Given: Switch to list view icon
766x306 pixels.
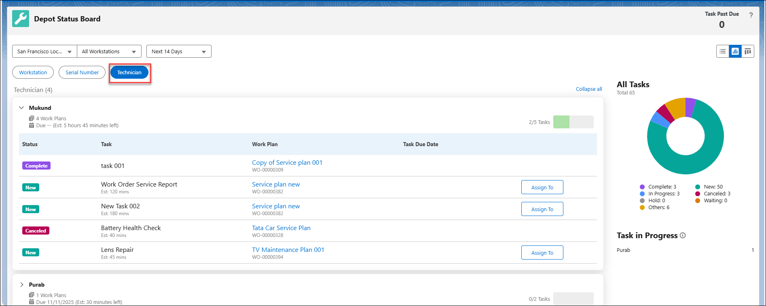Looking at the screenshot, I should (723, 51).
